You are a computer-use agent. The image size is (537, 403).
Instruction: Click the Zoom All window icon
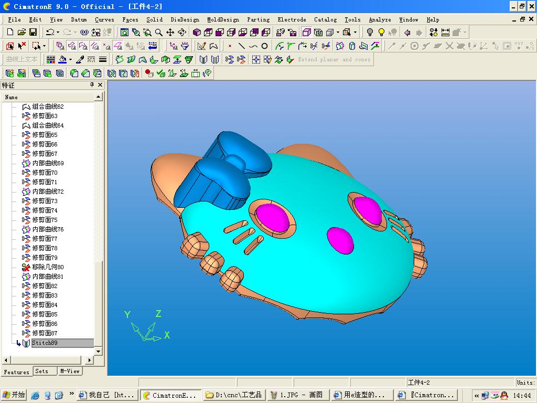pyautogui.click(x=124, y=32)
